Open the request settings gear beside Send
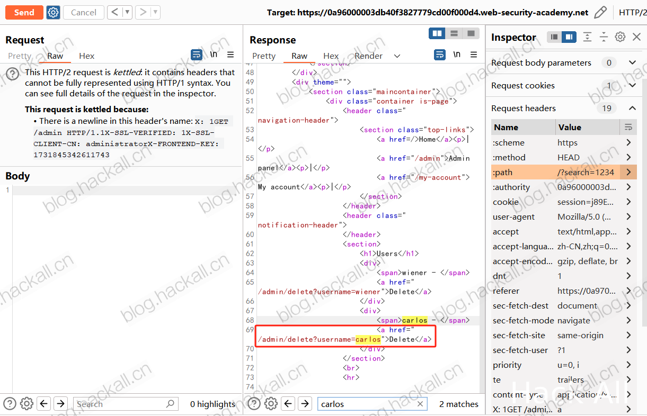 [53, 12]
